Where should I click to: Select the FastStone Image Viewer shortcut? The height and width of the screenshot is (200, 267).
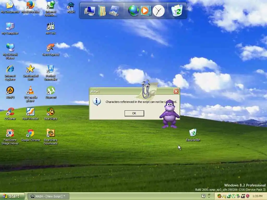tap(10, 137)
